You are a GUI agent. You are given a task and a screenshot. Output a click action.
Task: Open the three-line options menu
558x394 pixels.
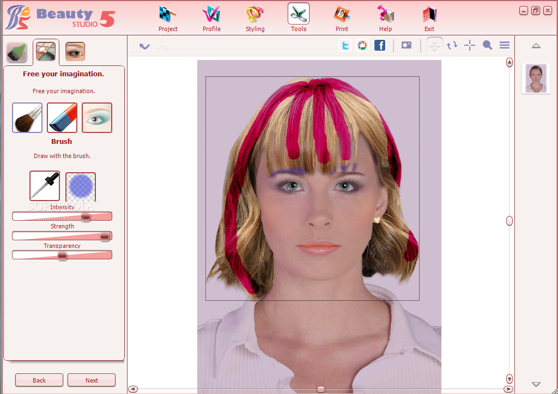point(505,45)
